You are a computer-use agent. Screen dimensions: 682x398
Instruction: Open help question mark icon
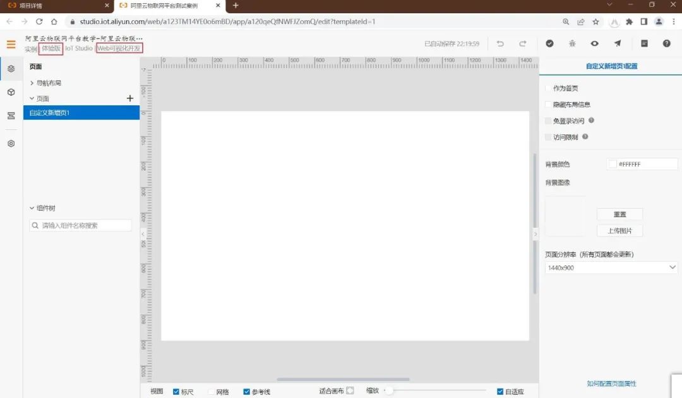[666, 44]
